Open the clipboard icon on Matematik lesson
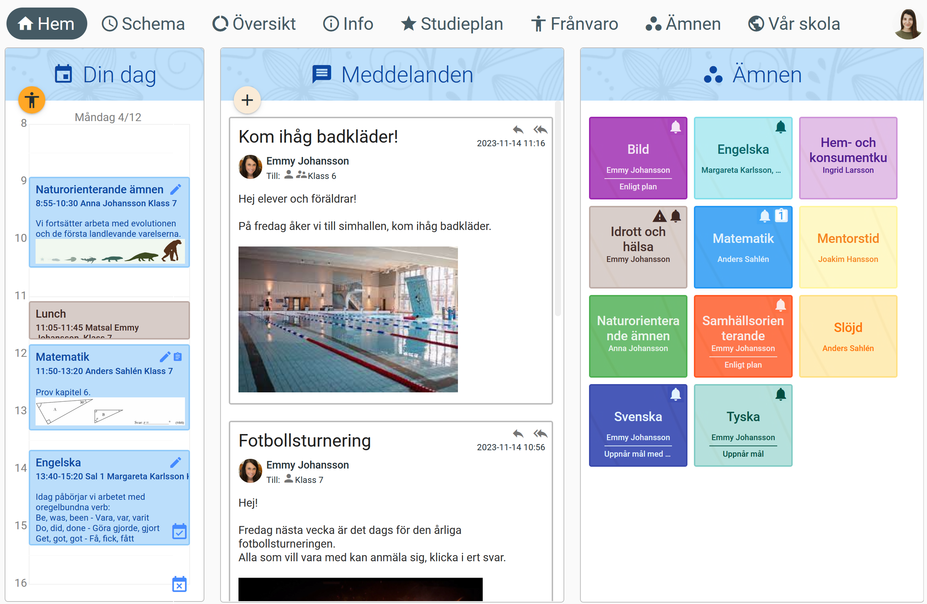 click(178, 356)
